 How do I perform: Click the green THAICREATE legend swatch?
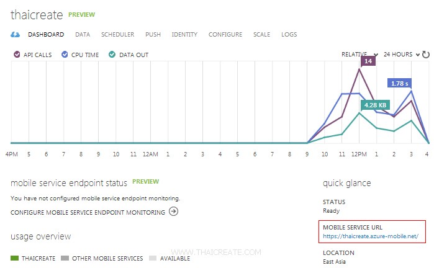tap(14, 258)
